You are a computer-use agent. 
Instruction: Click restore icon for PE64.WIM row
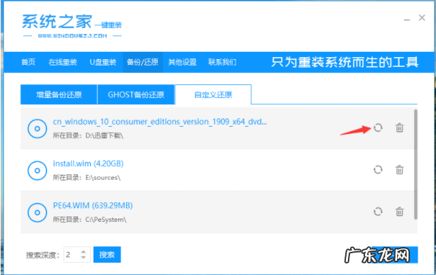point(378,212)
